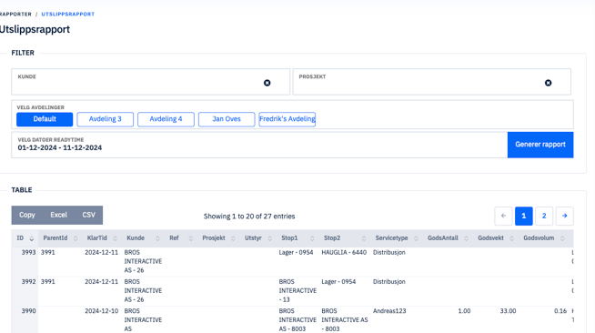Click Lager - 0954 in row 3993
Image resolution: width=595 pixels, height=333 pixels.
tap(296, 252)
